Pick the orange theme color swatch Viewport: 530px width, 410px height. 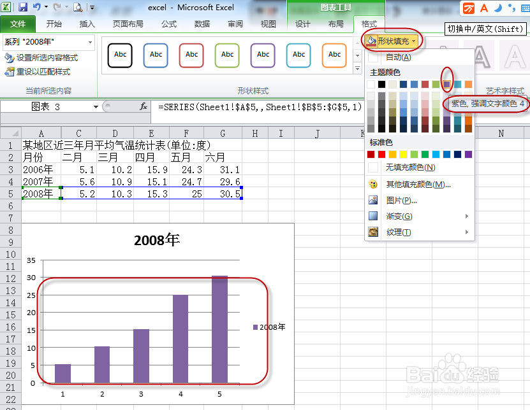point(468,84)
